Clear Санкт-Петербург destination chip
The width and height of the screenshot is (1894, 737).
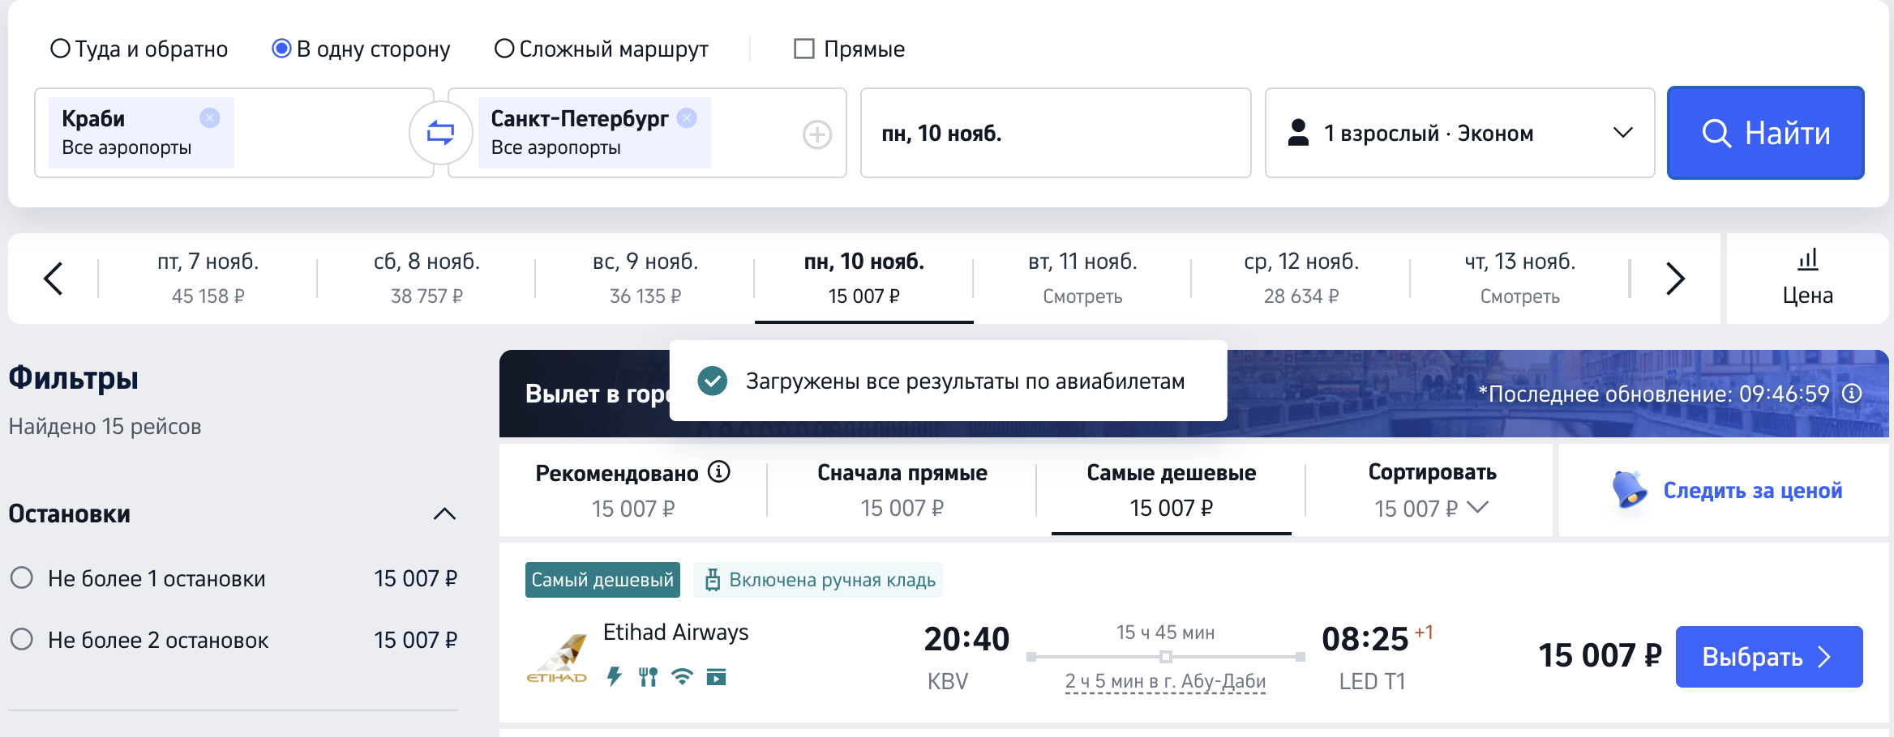(687, 118)
